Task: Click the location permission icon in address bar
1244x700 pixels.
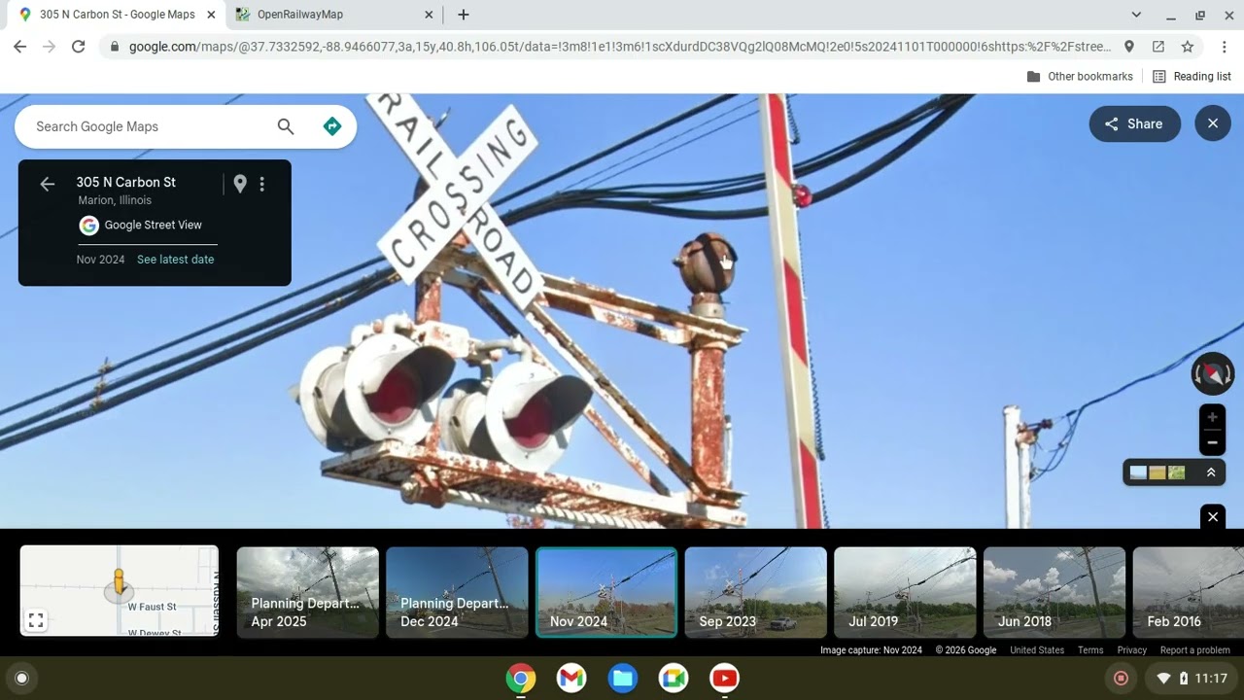Action: (1128, 47)
